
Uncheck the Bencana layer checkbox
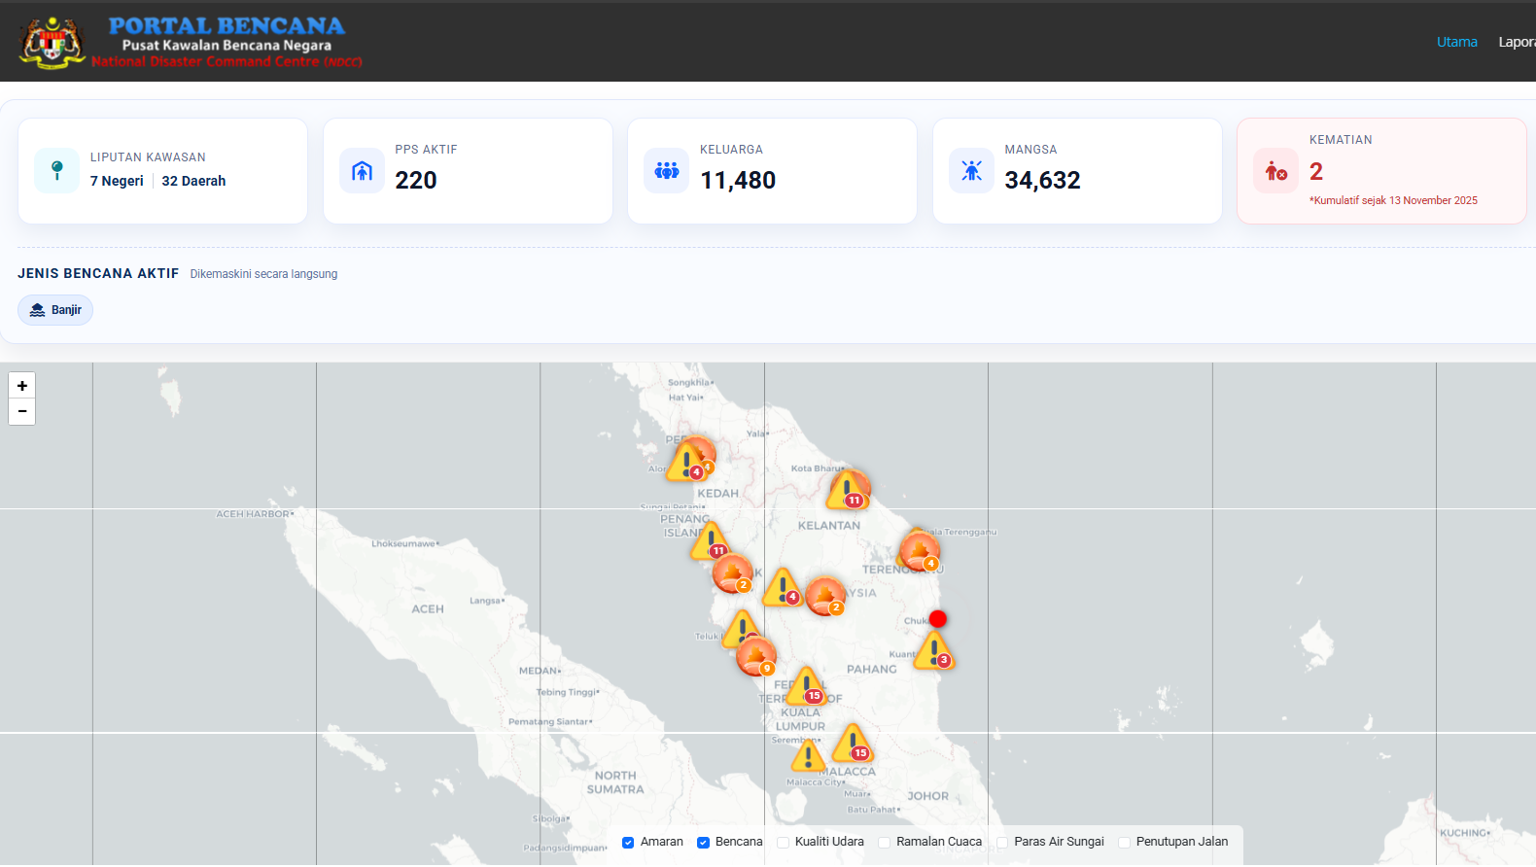[x=703, y=843]
